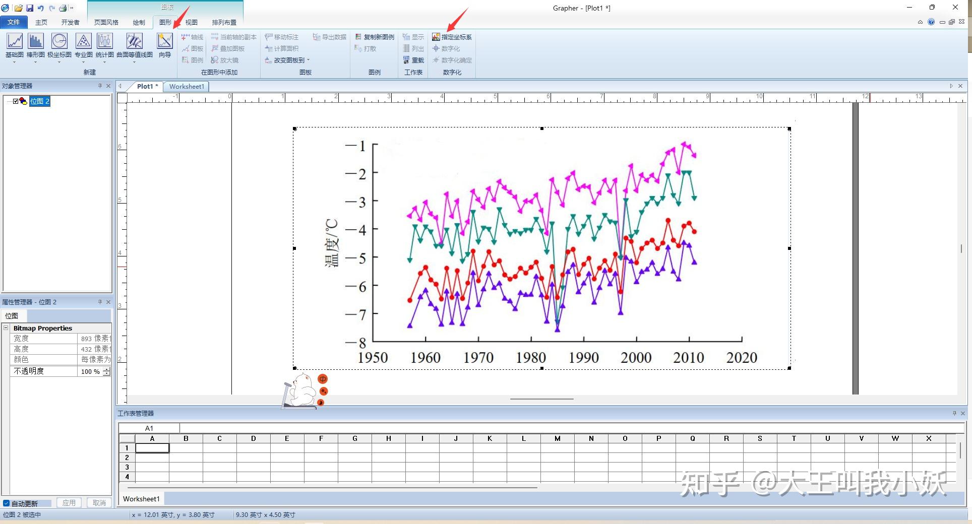The height and width of the screenshot is (524, 972).
Task: Expand the 极坐标图 dropdown
Action: pyautogui.click(x=59, y=62)
